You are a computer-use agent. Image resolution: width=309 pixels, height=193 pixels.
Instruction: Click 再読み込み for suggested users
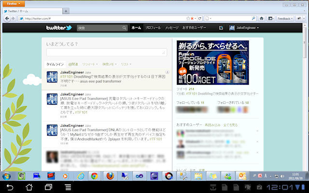(212, 125)
